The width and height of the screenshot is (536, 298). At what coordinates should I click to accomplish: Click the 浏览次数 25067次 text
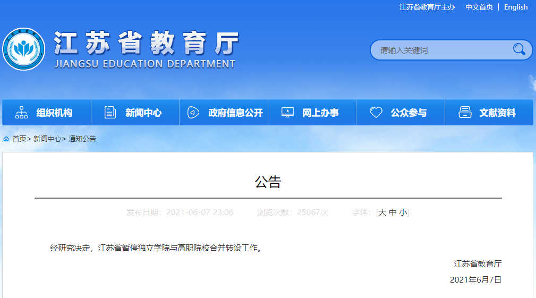[293, 212]
